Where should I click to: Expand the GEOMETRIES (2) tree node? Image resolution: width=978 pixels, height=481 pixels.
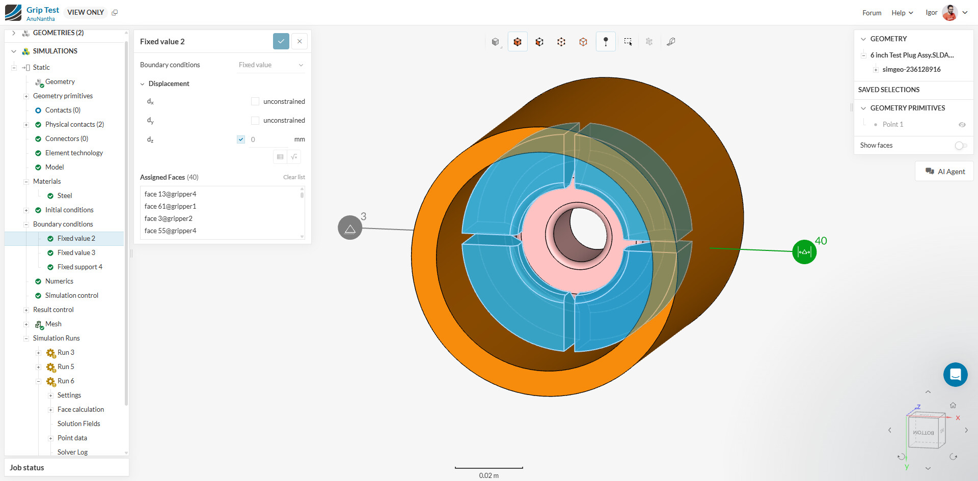(x=14, y=33)
